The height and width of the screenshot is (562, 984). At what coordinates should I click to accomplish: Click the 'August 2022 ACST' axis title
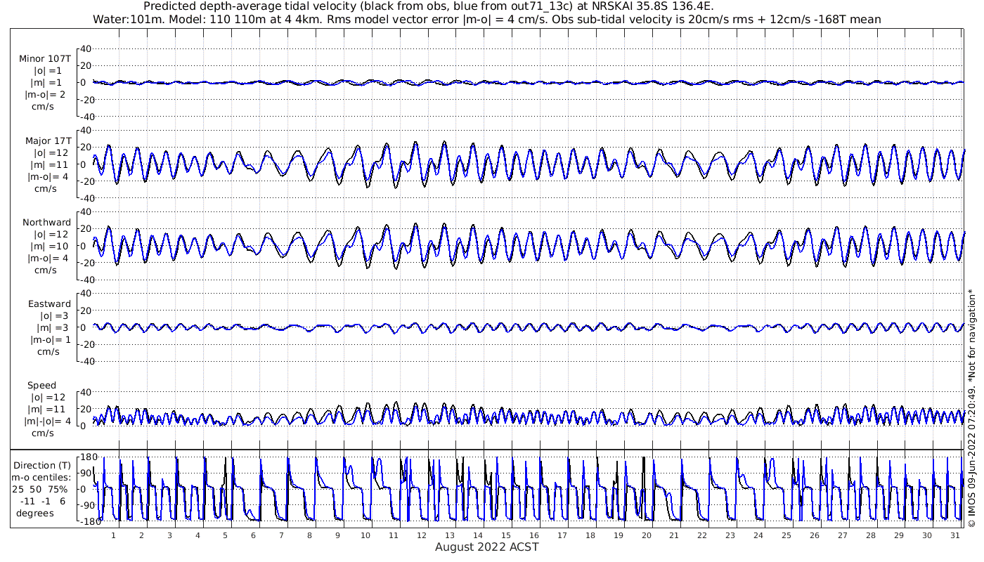[486, 547]
